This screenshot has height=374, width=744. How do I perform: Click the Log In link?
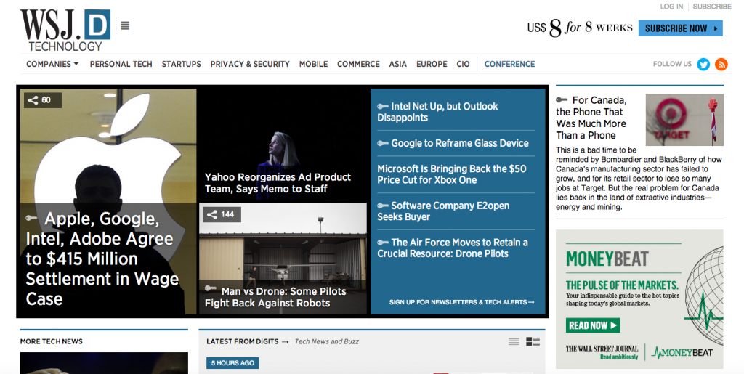pyautogui.click(x=671, y=7)
